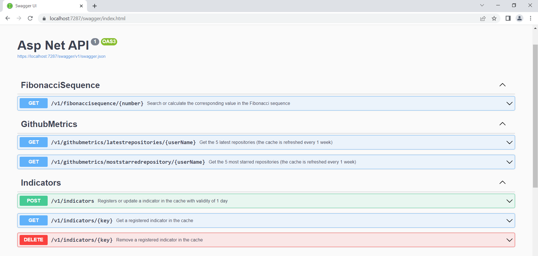Open a new browser tab
The width and height of the screenshot is (538, 256).
(x=95, y=6)
